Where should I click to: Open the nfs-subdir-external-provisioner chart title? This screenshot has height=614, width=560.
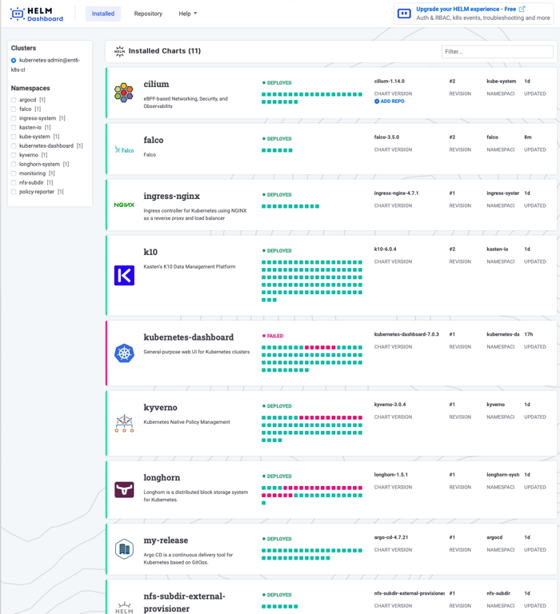[184, 602]
